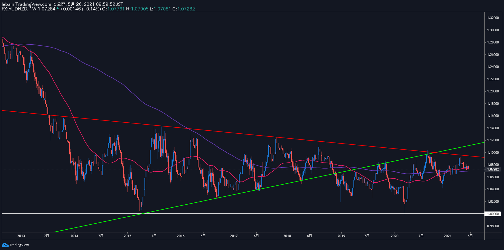Click the opening price value 1.07761
The image size is (504, 250).
[x=116, y=9]
